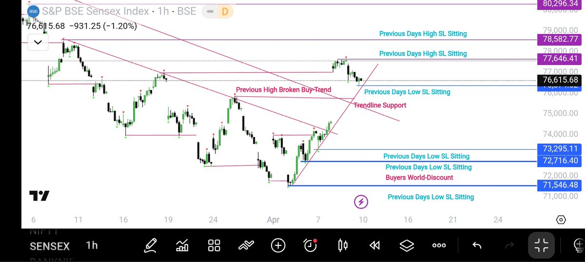Tap the '19' date on the time axis
Screen dimensions: 585x262
click(x=168, y=220)
